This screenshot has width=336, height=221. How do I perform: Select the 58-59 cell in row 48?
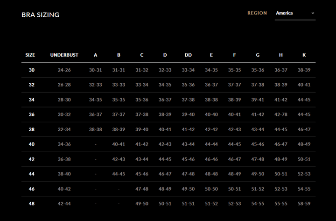(x=304, y=204)
